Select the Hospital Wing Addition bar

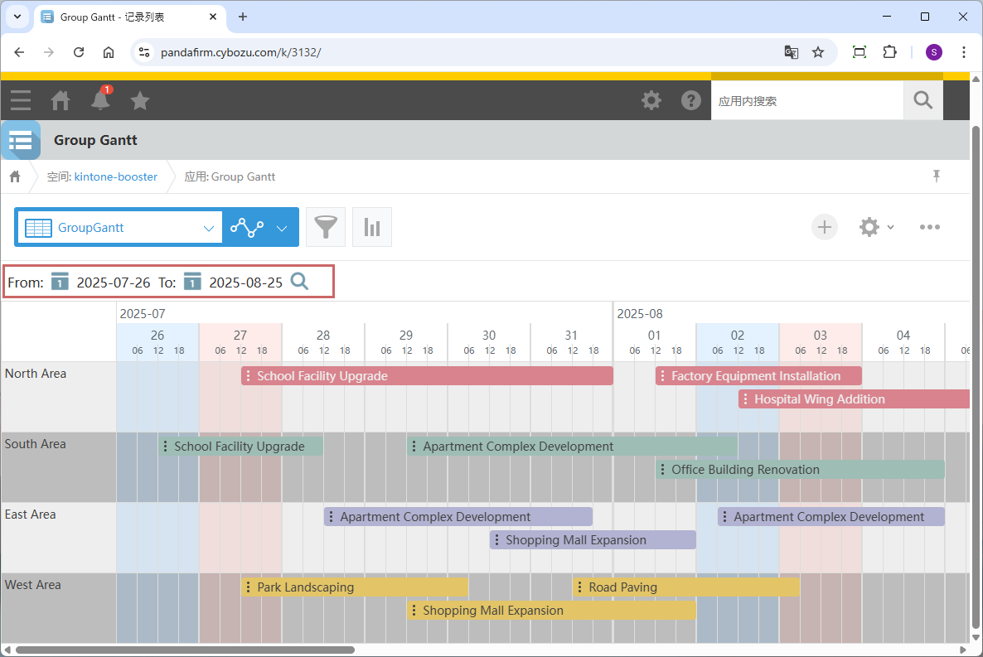coord(854,399)
